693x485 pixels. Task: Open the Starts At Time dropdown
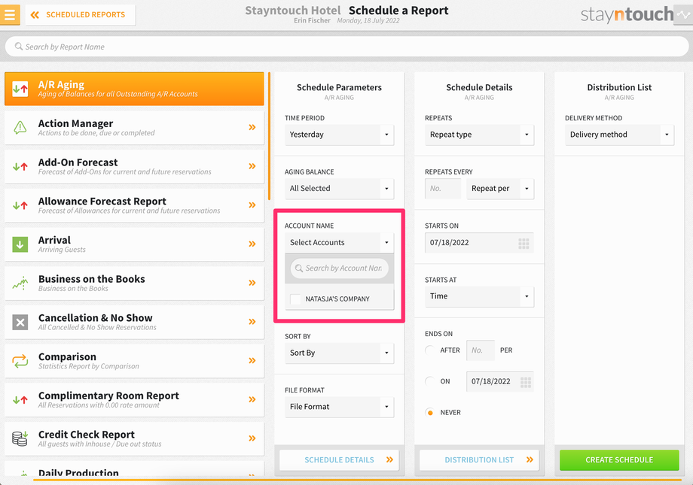479,296
